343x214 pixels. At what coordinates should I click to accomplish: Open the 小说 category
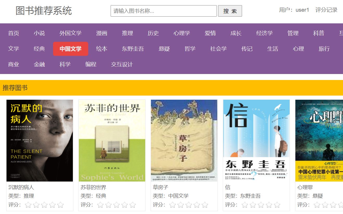pos(39,33)
